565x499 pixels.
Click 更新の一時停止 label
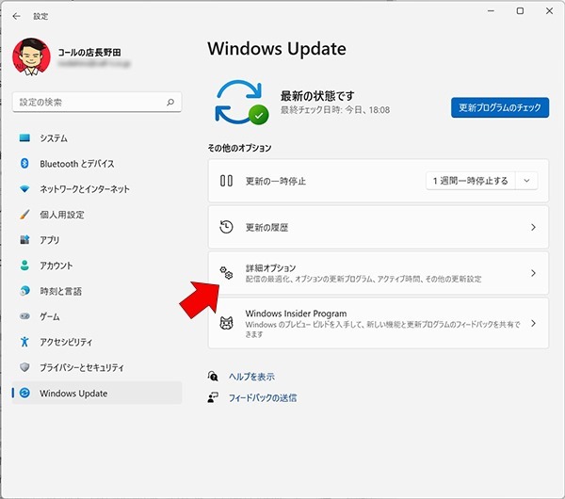point(276,181)
